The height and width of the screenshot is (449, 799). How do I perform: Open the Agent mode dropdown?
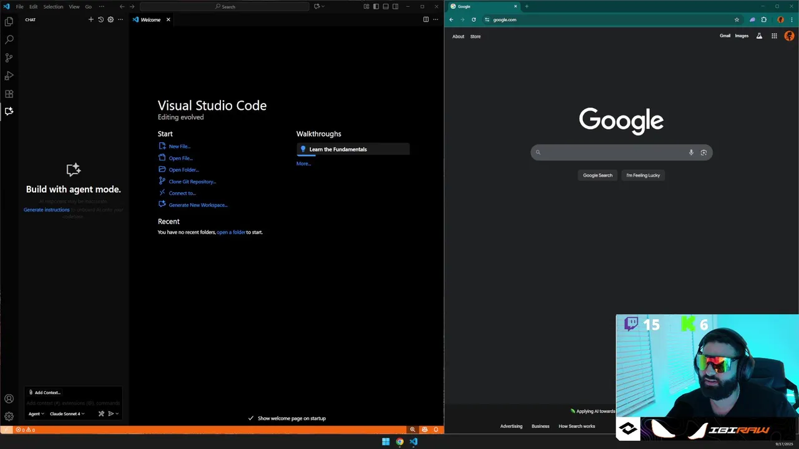[x=36, y=413]
